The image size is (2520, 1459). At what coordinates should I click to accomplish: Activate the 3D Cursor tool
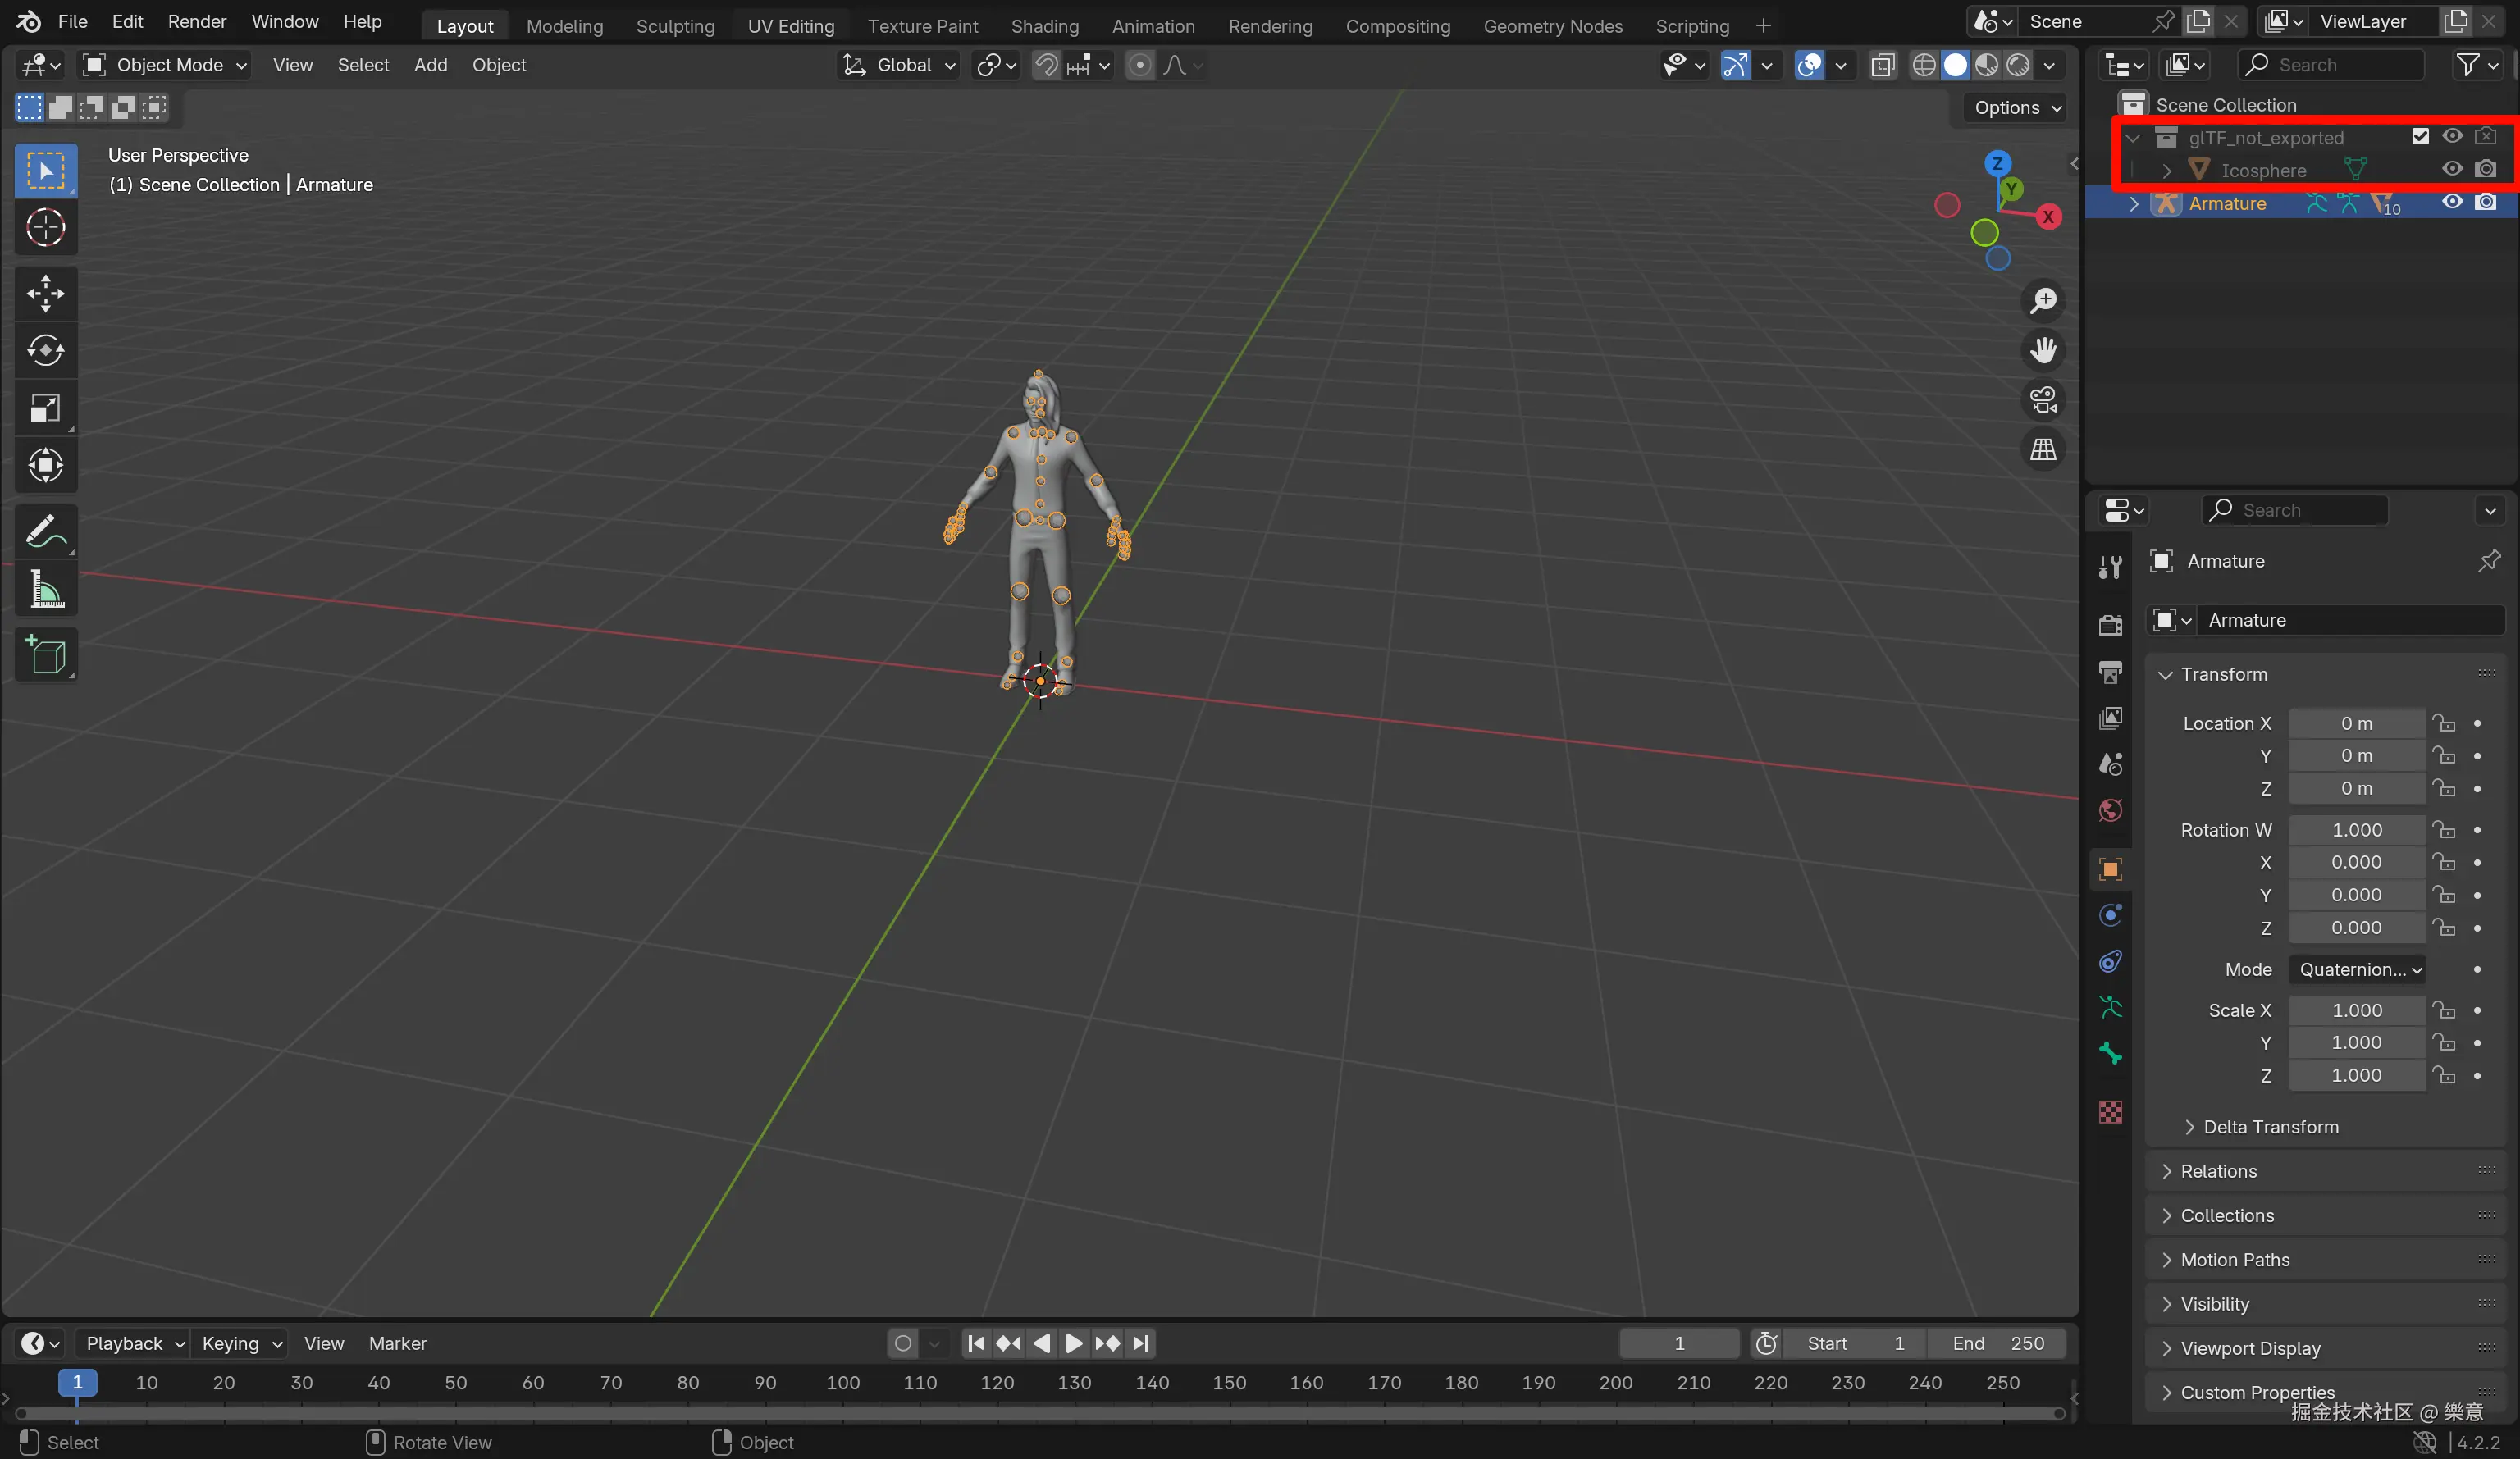point(46,228)
